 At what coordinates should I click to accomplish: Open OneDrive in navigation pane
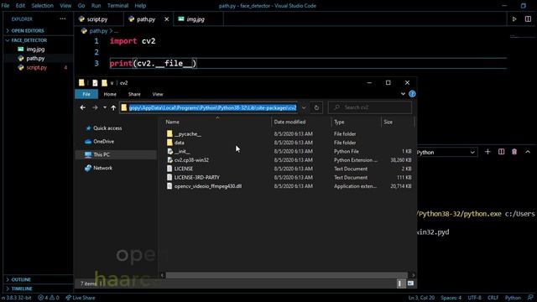click(103, 142)
